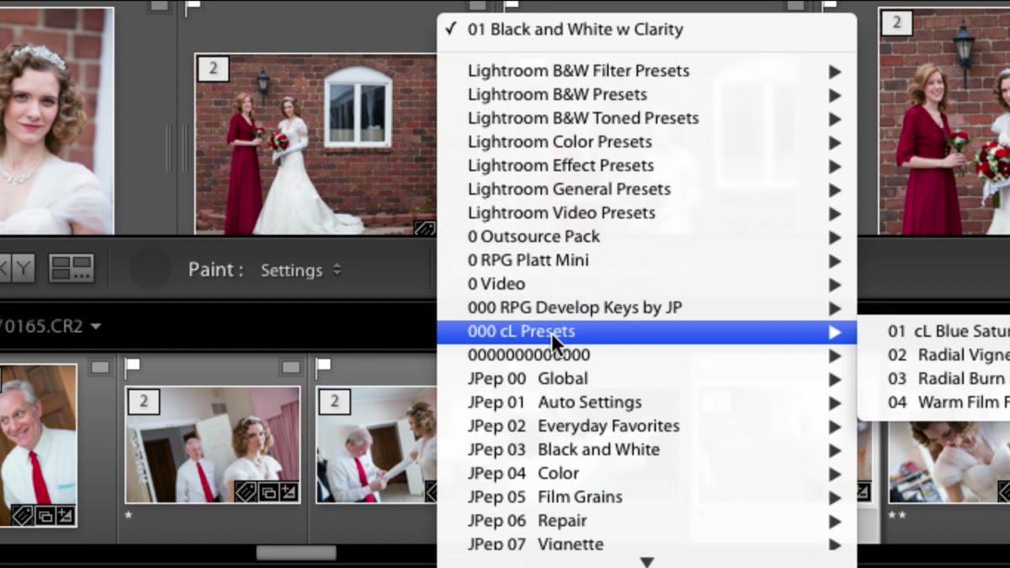Screen dimensions: 1010x568
Task: Open the Lightroom General Presets menu item
Action: [646, 189]
